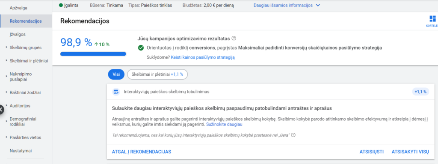Expand Paskirties vietos sidebar section
This screenshot has height=164, width=438.
pyautogui.click(x=6, y=137)
